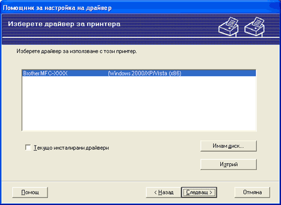Click the paper sheet on right printer icon
The width and height of the screenshot is (281, 205).
coord(259,22)
